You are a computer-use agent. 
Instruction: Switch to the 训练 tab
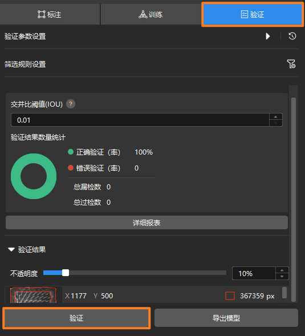(151, 15)
